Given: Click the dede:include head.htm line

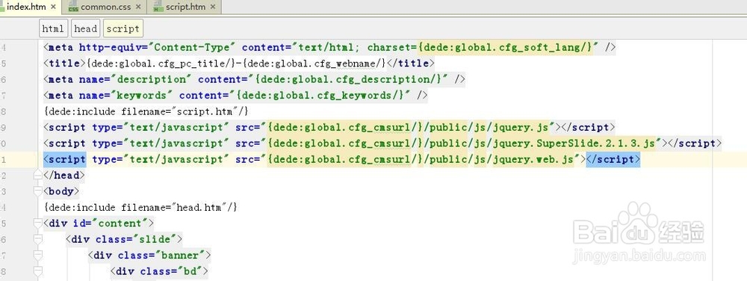Looking at the screenshot, I should [x=140, y=207].
